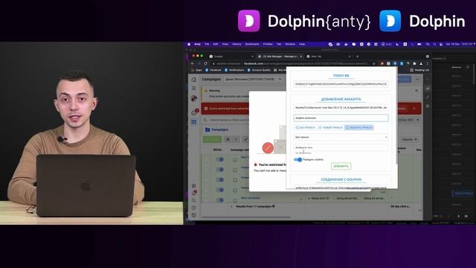Toggle off the first campaign row switch
Screen dimensions: 476x268
click(x=220, y=159)
